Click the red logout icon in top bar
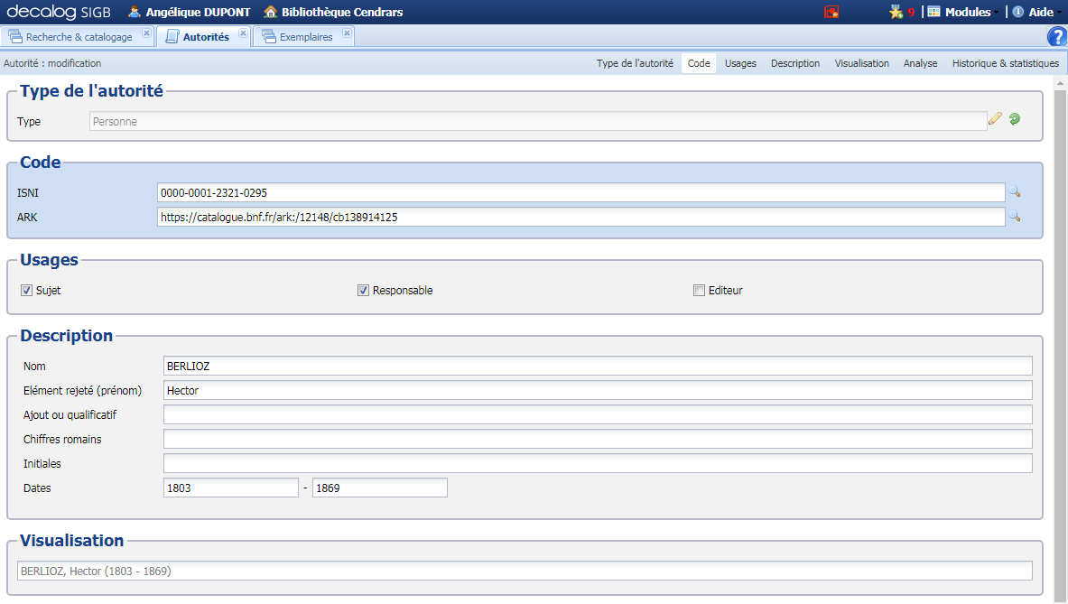The height and width of the screenshot is (604, 1068). coord(831,12)
